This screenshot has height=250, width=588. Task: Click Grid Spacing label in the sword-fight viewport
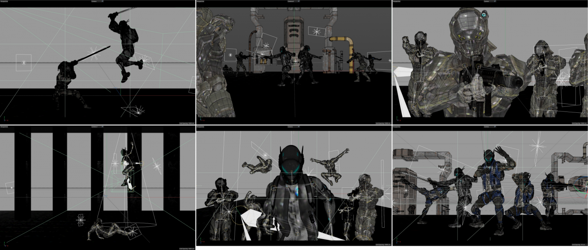[x=187, y=123]
